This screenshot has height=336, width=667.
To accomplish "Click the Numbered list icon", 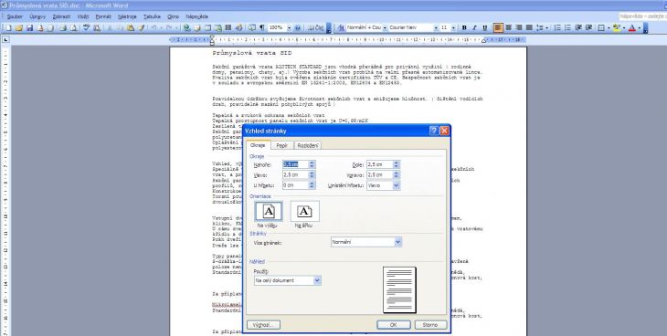I will [x=557, y=28].
